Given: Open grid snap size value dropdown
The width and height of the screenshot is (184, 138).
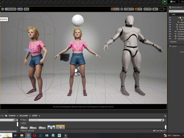Looking at the screenshot, I should click(132, 9).
